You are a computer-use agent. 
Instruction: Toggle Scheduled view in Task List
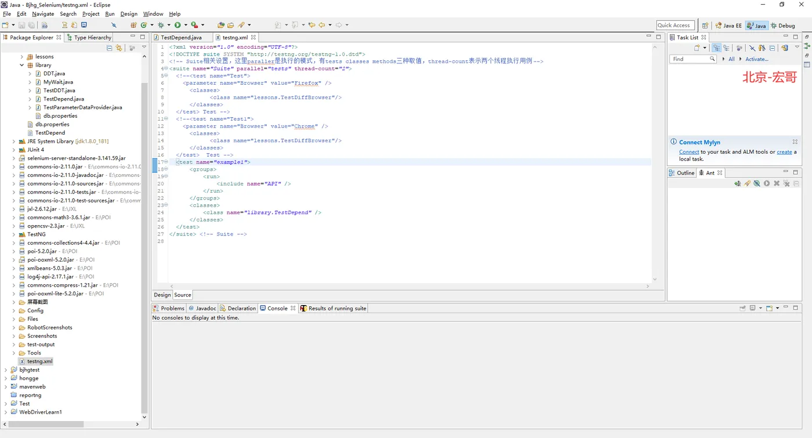tap(726, 48)
